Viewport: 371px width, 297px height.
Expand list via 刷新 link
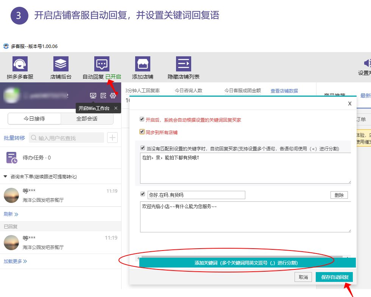11,214
